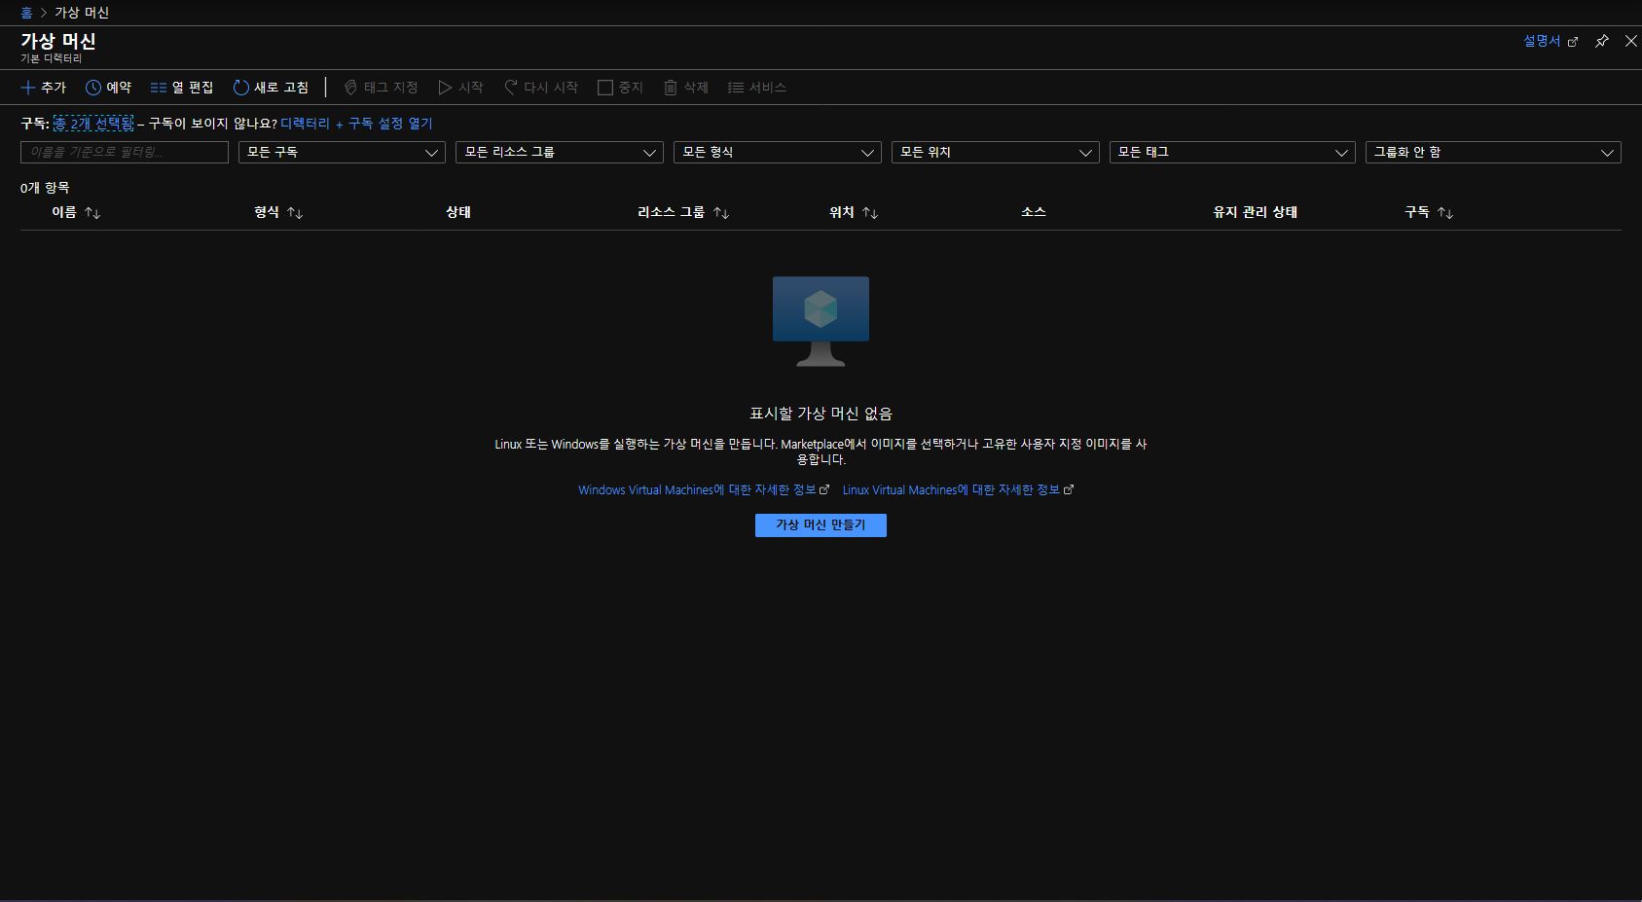Click 중지 (stop) button

point(620,88)
